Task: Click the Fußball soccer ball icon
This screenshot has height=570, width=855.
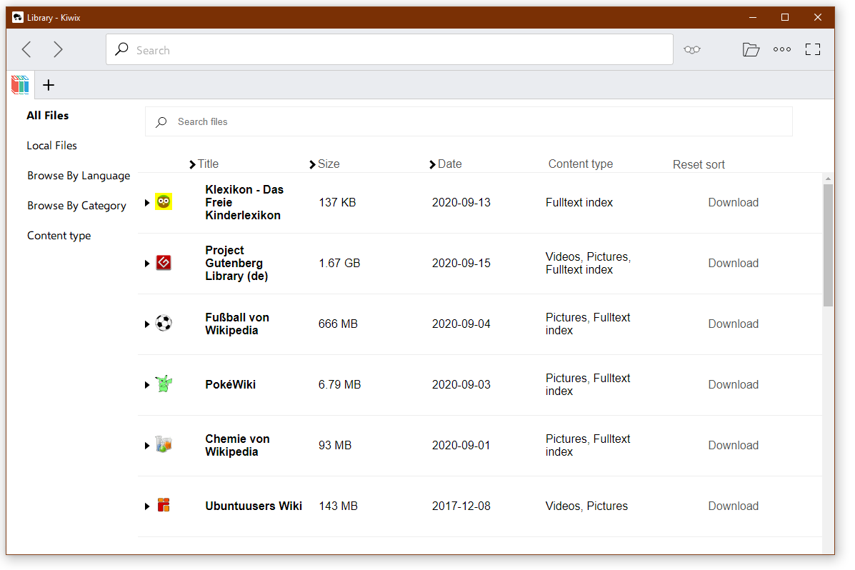Action: coord(164,324)
